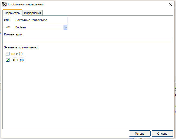This screenshot has height=139, width=176.
Task: Select the Параметры tab
Action: point(12,13)
